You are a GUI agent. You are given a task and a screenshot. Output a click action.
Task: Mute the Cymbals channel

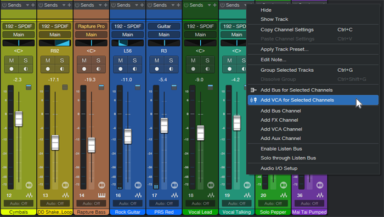coord(12,60)
